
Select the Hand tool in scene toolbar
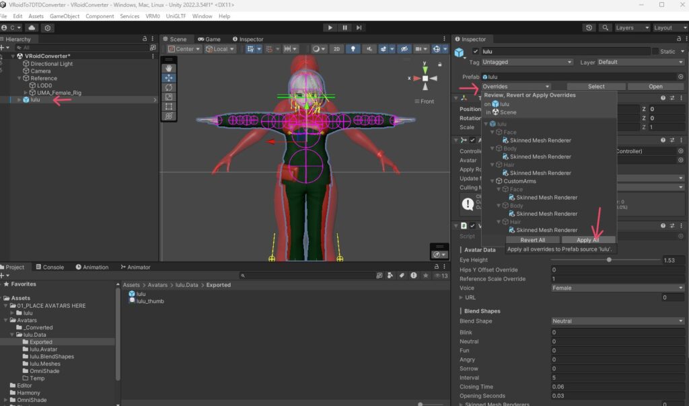[x=168, y=68]
